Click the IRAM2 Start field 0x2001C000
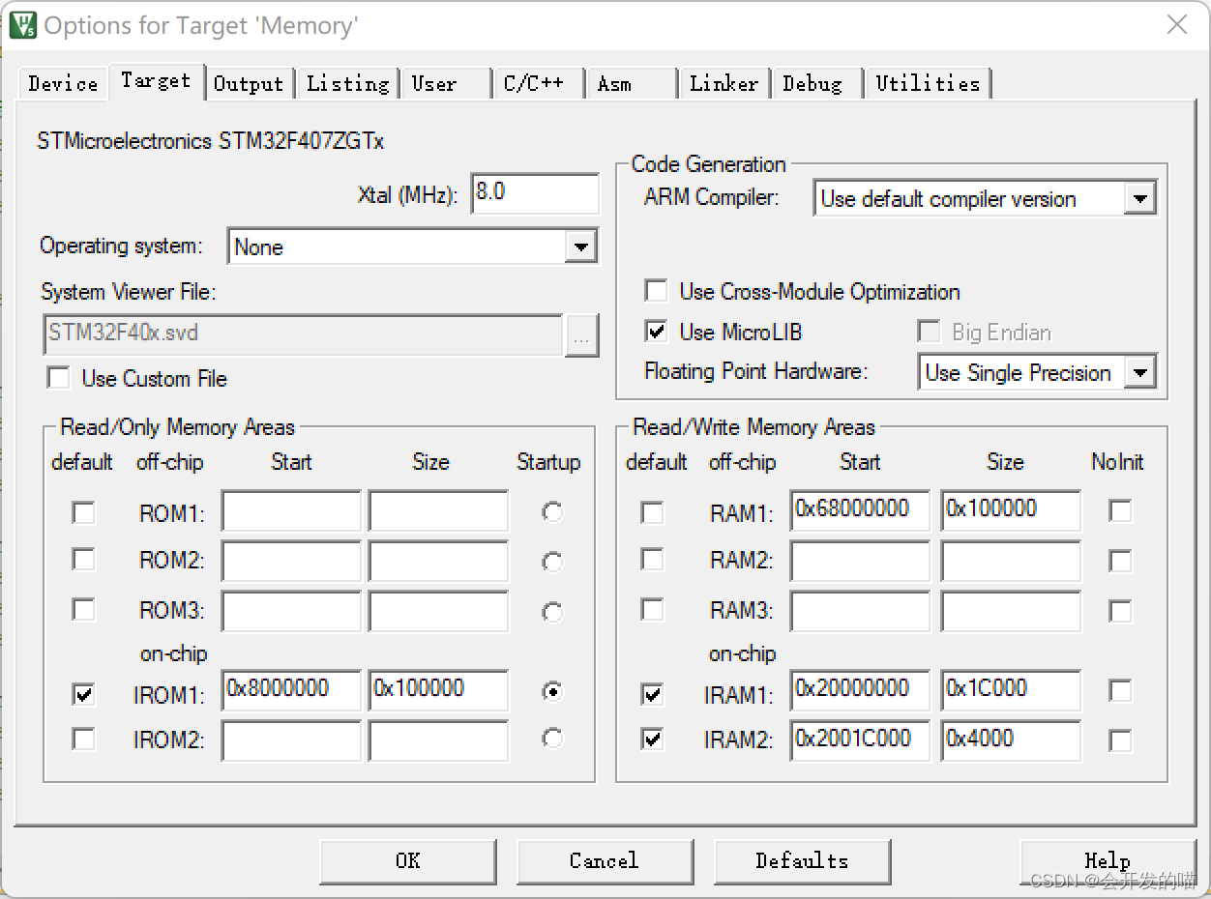This screenshot has width=1211, height=899. click(x=860, y=740)
